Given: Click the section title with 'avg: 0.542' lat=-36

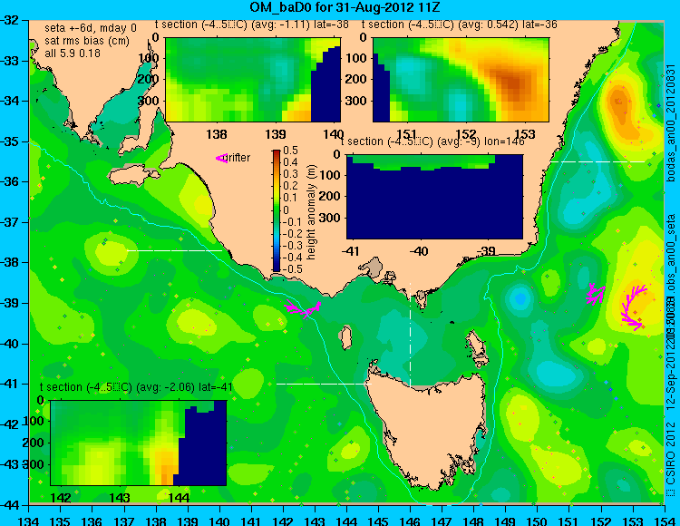Looking at the screenshot, I should click(460, 24).
